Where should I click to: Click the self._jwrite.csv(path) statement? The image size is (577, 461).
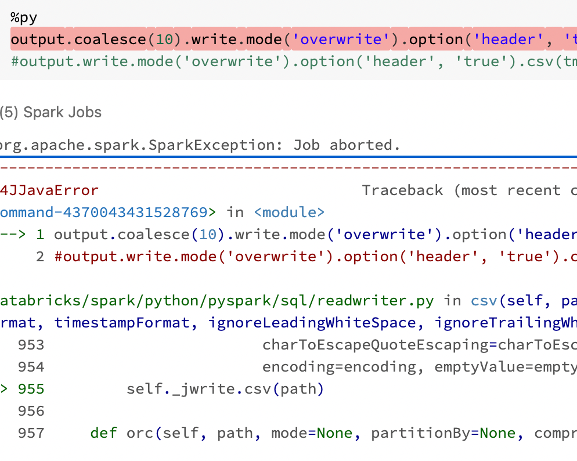[225, 388]
